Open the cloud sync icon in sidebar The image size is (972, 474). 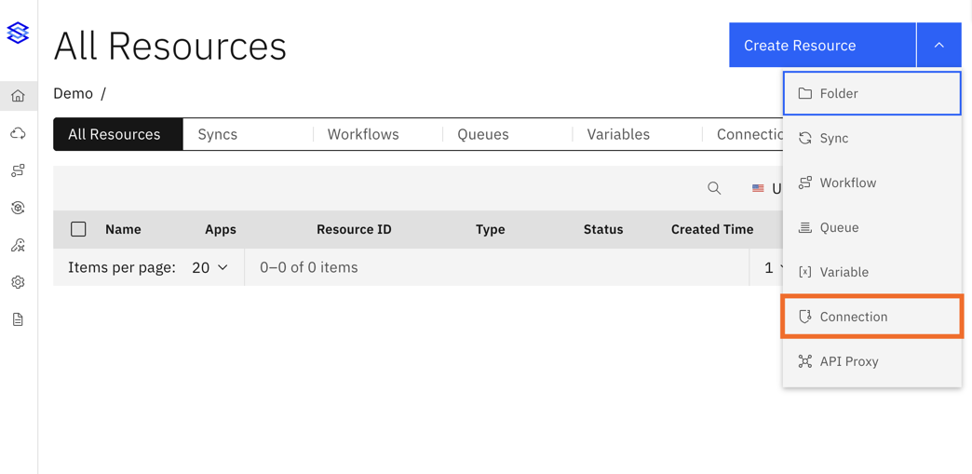coord(18,133)
